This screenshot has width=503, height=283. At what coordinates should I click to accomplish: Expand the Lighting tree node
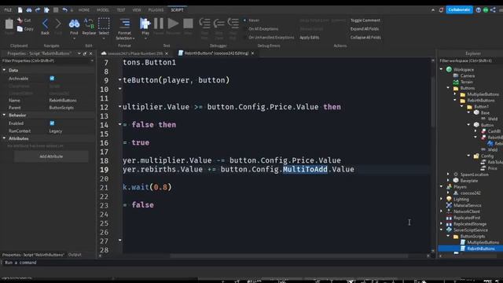tap(442, 199)
